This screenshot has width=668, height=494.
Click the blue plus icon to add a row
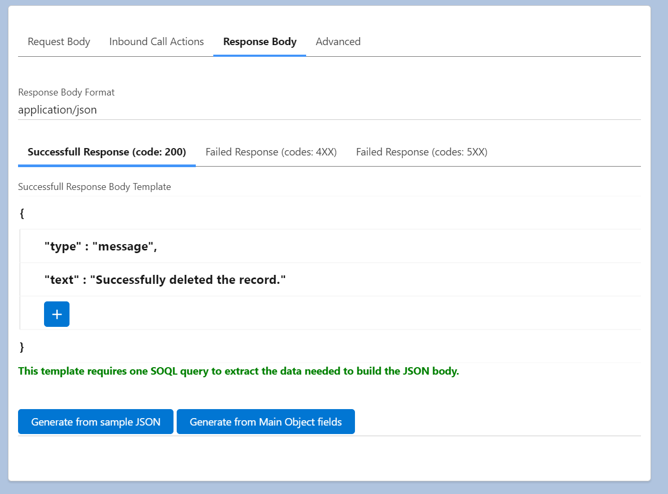[56, 314]
